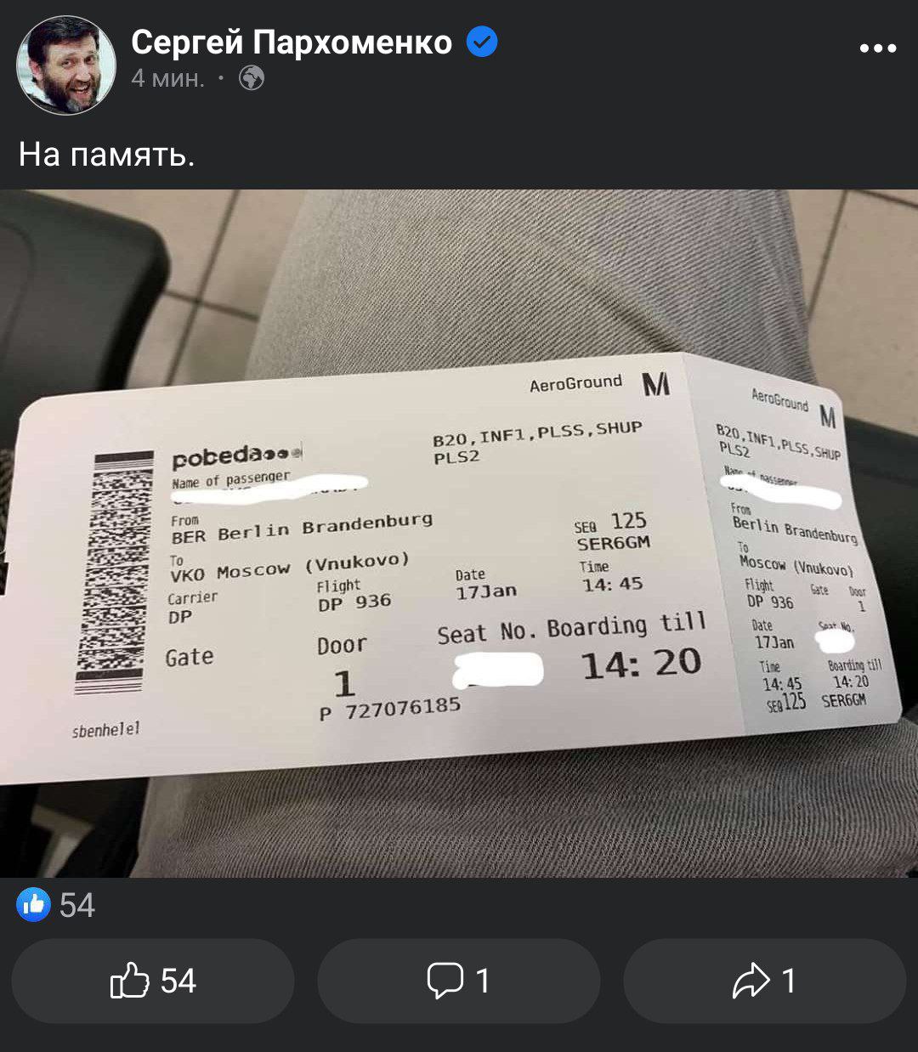Open the post timestamp "4 мин."

tap(168, 79)
